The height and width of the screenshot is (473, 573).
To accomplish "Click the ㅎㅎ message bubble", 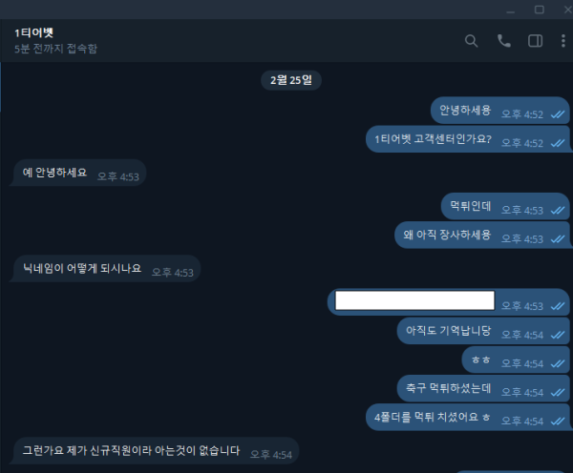I will click(516, 360).
